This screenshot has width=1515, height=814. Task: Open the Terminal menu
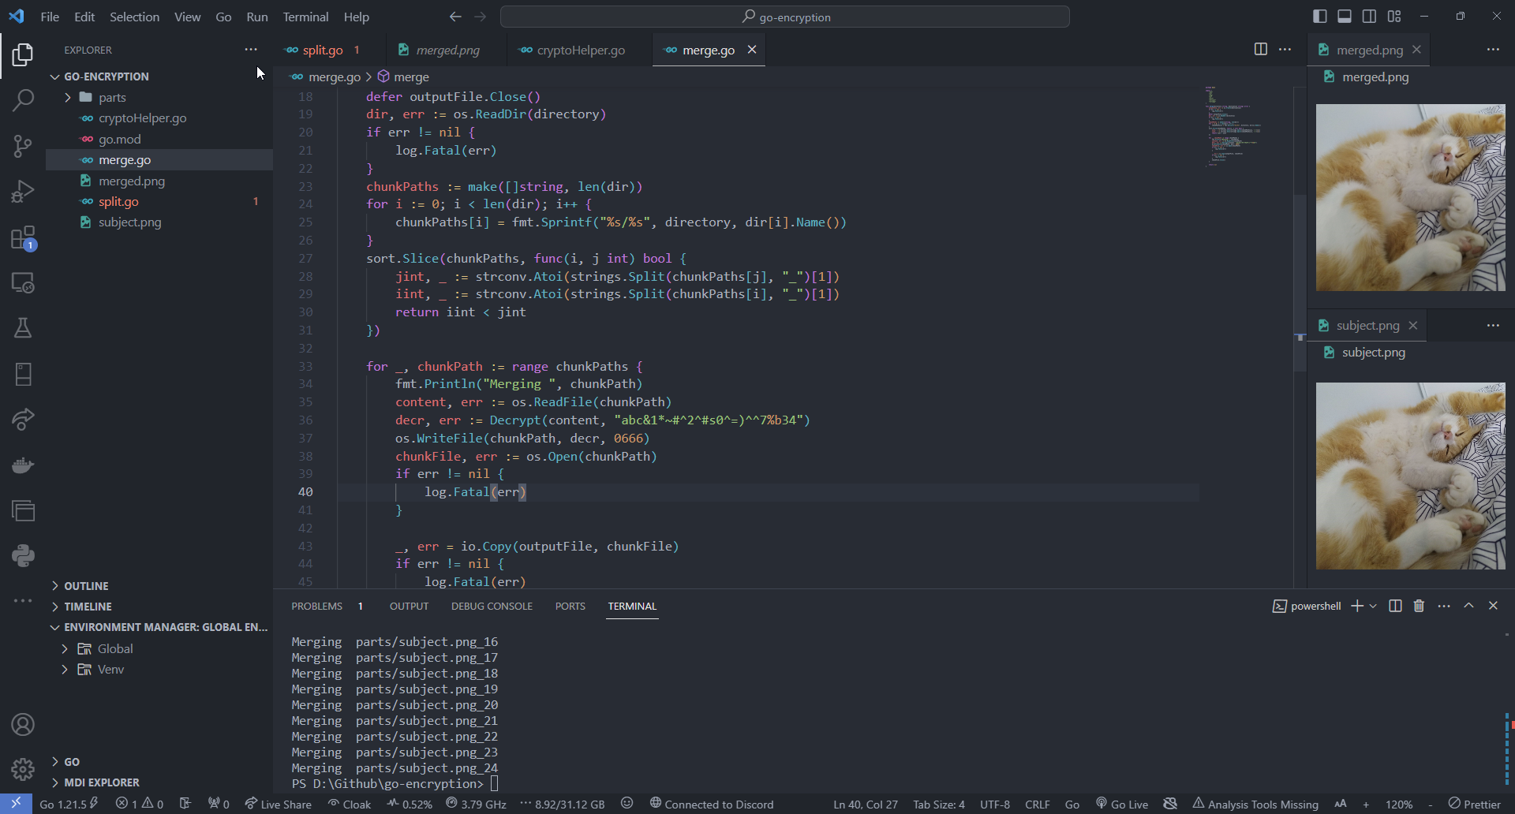click(x=305, y=17)
